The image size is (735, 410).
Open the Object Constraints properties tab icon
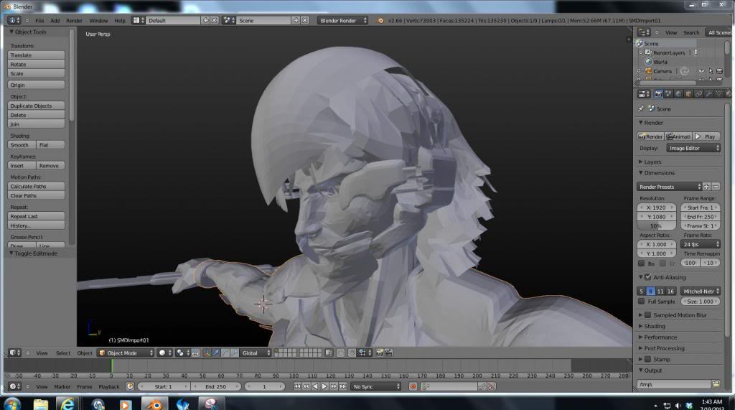tap(698, 94)
